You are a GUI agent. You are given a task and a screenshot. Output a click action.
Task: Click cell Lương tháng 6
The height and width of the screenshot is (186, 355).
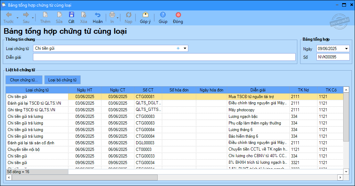pyautogui.click(x=258, y=130)
